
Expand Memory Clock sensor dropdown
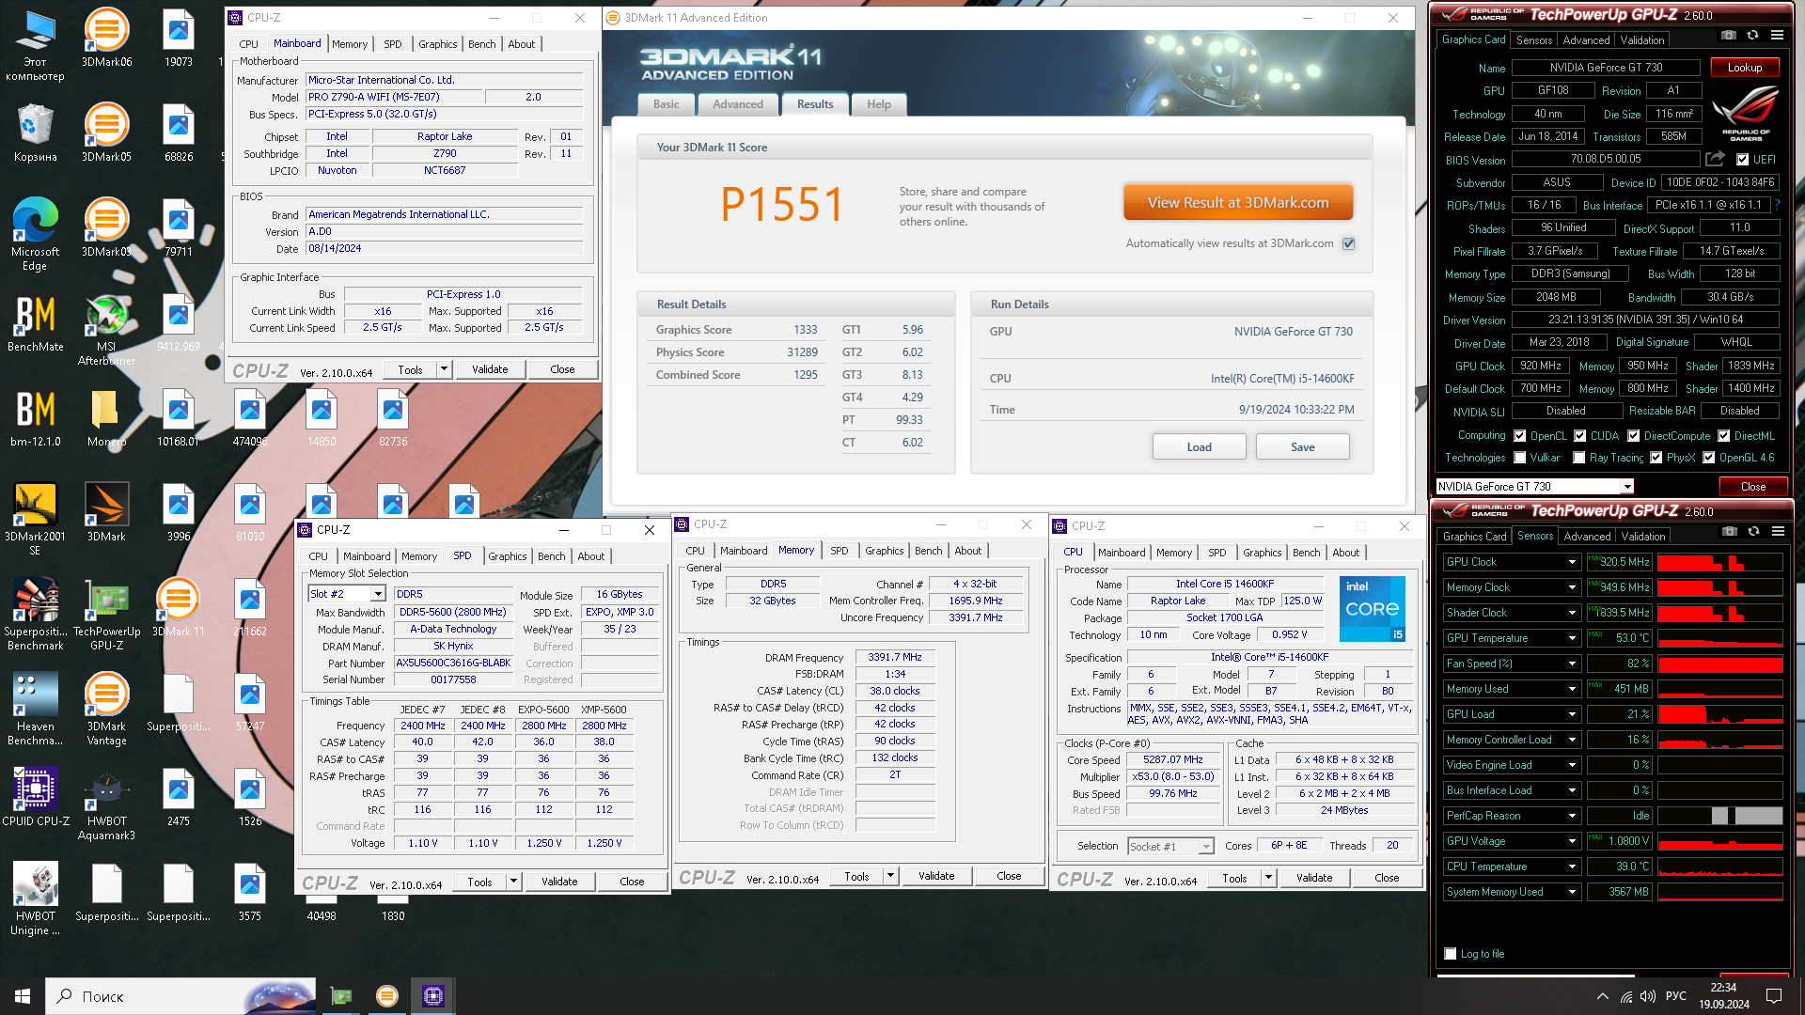[x=1571, y=587]
